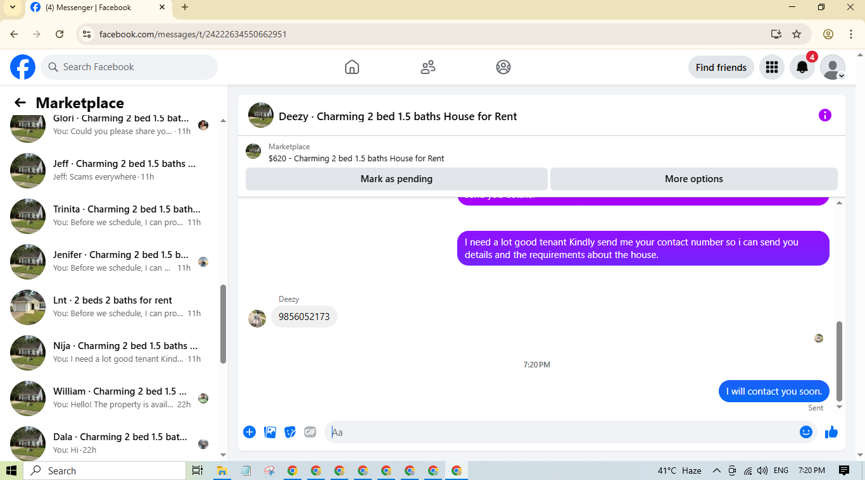Go back in browser history
Image resolution: width=865 pixels, height=480 pixels.
(14, 34)
